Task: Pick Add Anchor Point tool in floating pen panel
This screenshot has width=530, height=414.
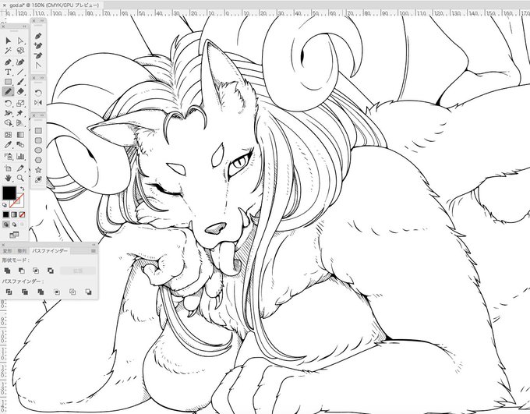Action: pyautogui.click(x=38, y=46)
